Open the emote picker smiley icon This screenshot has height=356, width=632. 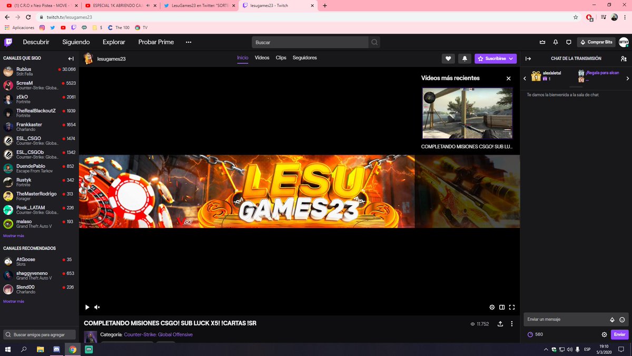tap(622, 320)
